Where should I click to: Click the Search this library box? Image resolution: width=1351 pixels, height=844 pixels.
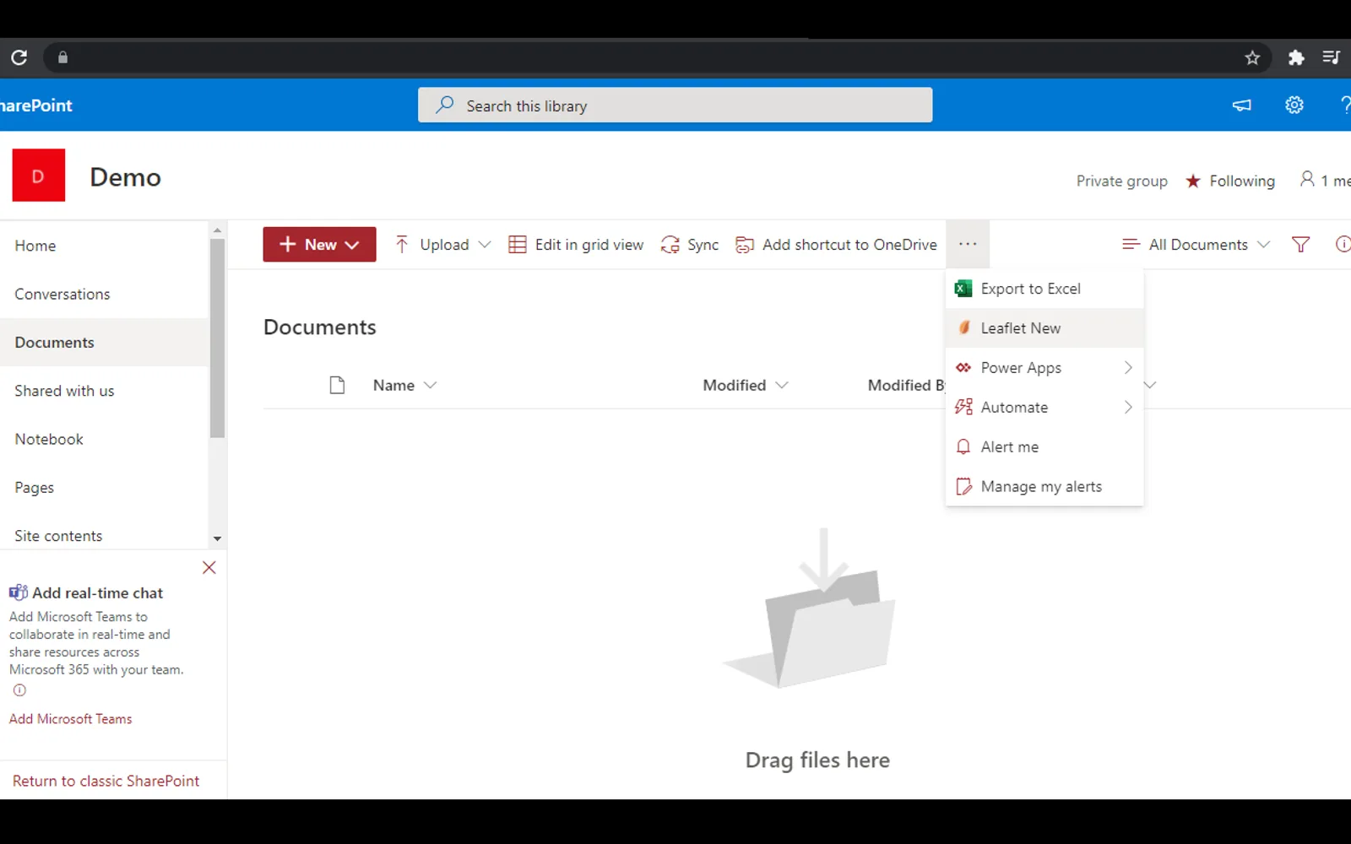tap(675, 105)
